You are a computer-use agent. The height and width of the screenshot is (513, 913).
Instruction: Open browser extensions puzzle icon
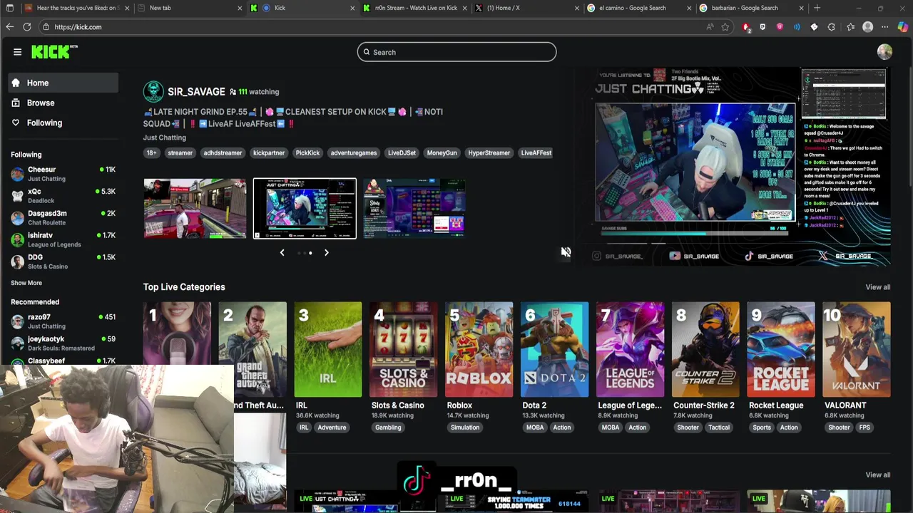pyautogui.click(x=831, y=27)
